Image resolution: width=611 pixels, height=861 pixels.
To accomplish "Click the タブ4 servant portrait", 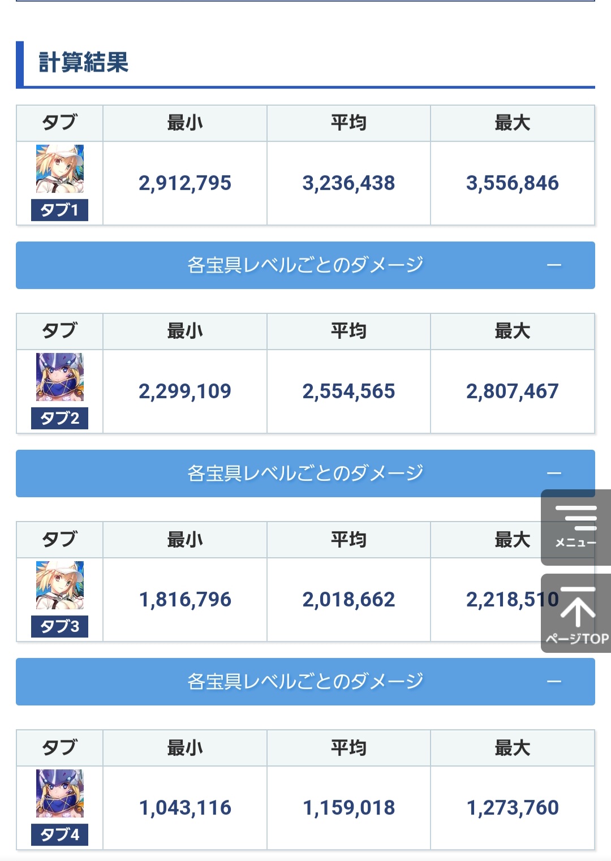I will (x=60, y=793).
